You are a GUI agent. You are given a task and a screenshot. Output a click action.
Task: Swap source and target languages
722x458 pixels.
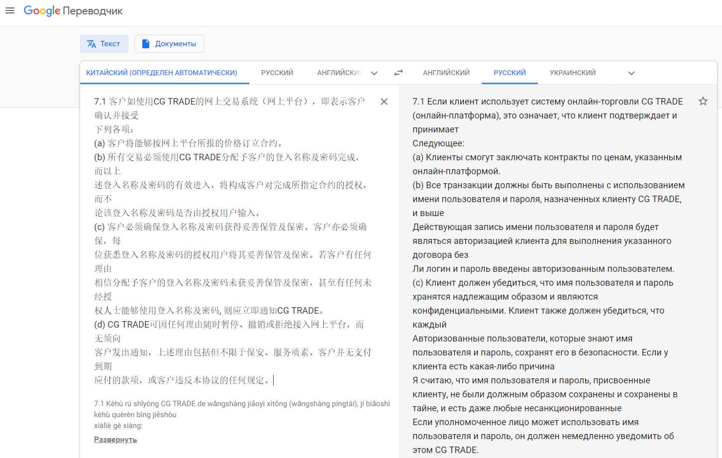tap(399, 73)
